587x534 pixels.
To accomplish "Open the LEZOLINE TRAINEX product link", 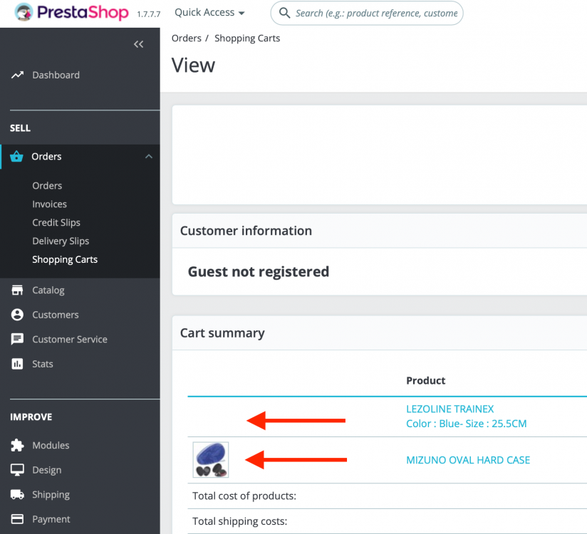I will [450, 409].
